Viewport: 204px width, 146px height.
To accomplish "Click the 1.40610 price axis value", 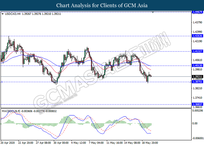I will click(x=198, y=60).
